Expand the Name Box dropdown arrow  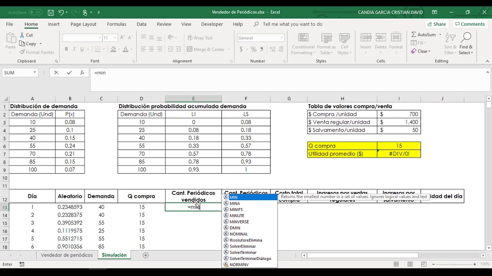click(x=35, y=72)
